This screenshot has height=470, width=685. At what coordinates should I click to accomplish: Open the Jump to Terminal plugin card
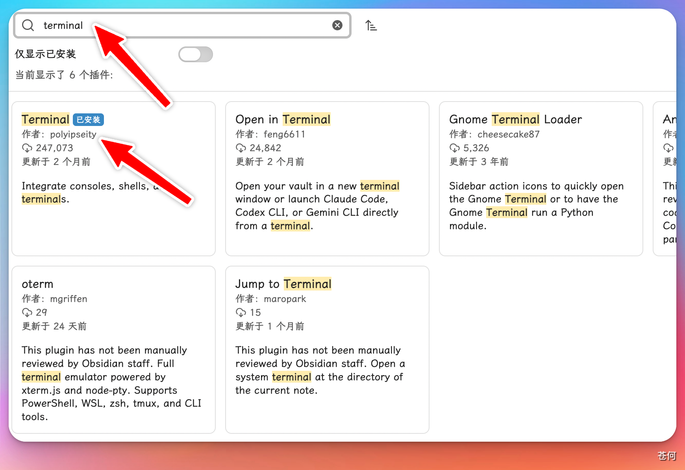click(x=327, y=350)
